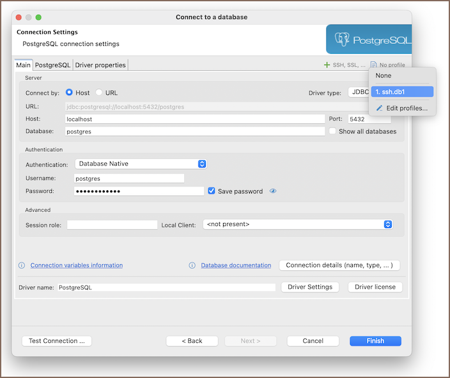Click the pencil icon for Edit profiles
Viewport: 450px width, 378px height.
pos(379,109)
